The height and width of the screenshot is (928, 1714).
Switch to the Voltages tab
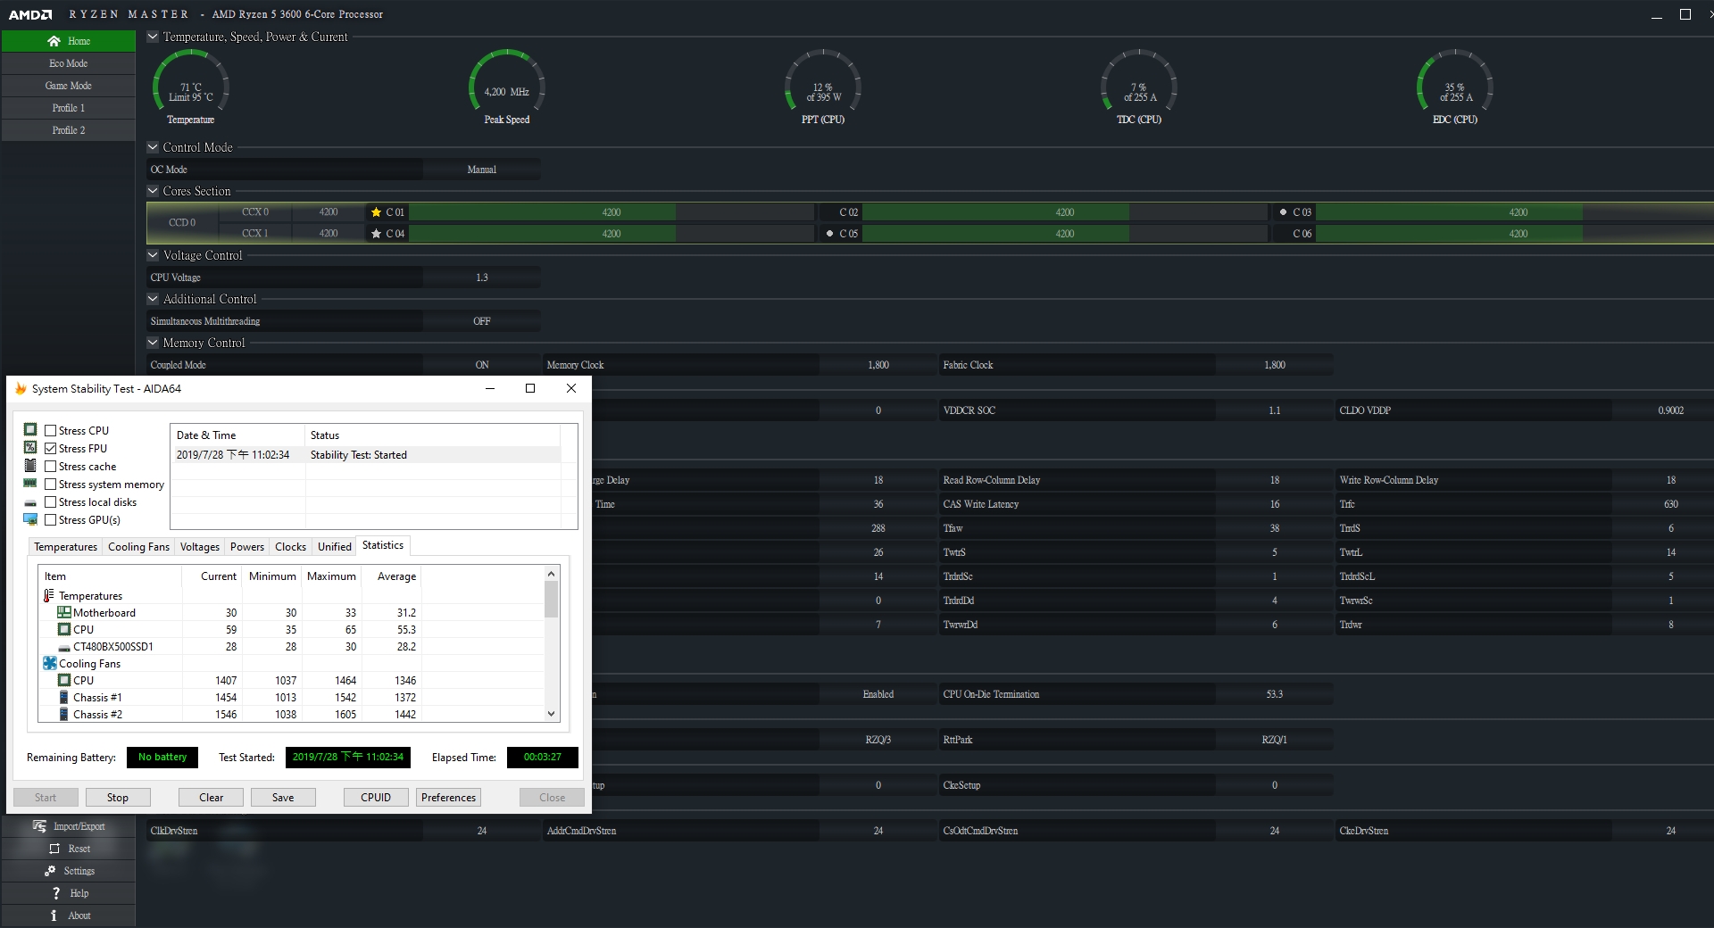tap(199, 547)
